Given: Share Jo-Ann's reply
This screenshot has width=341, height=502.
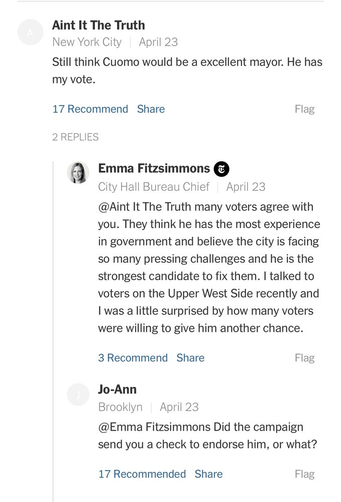Looking at the screenshot, I should click(x=208, y=474).
